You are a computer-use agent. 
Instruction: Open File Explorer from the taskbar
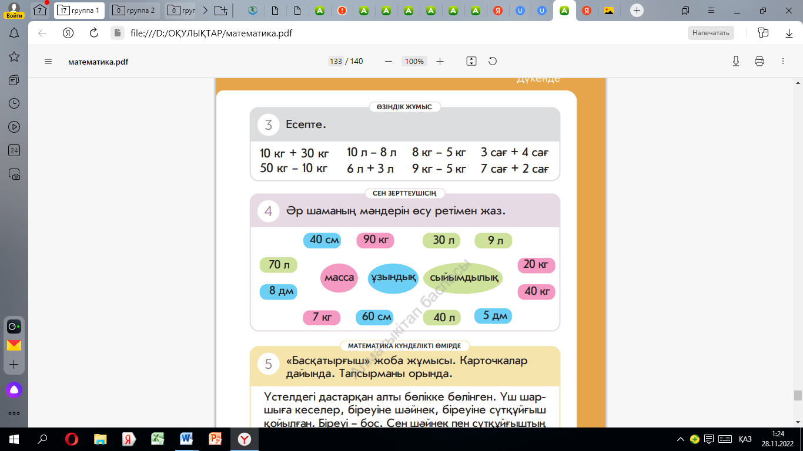coord(101,439)
